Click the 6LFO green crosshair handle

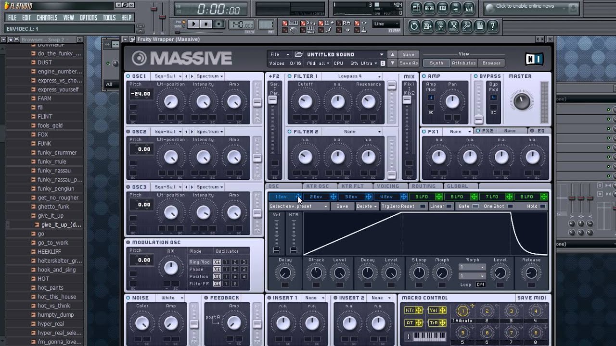[474, 197]
